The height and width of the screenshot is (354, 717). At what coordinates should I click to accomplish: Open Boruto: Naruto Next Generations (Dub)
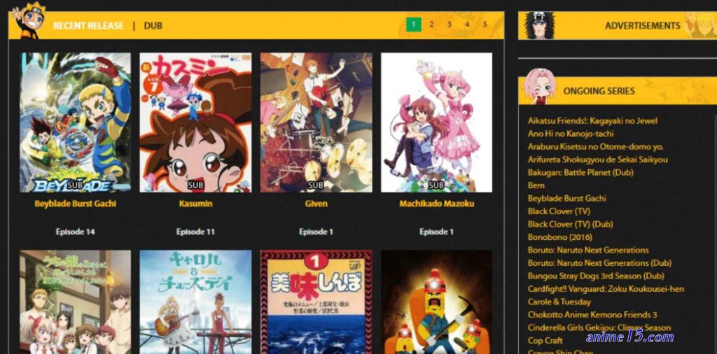tap(599, 263)
